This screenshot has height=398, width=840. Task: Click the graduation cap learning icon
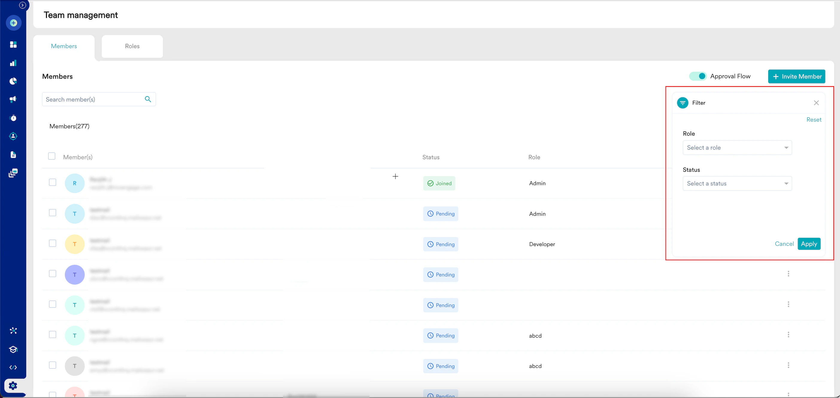click(13, 349)
